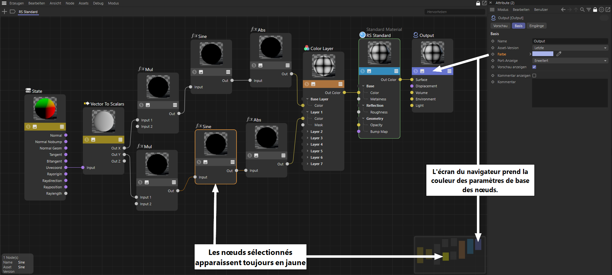The image size is (612, 275).
Task: Go back with Attribute panel left arrow
Action: (x=563, y=10)
